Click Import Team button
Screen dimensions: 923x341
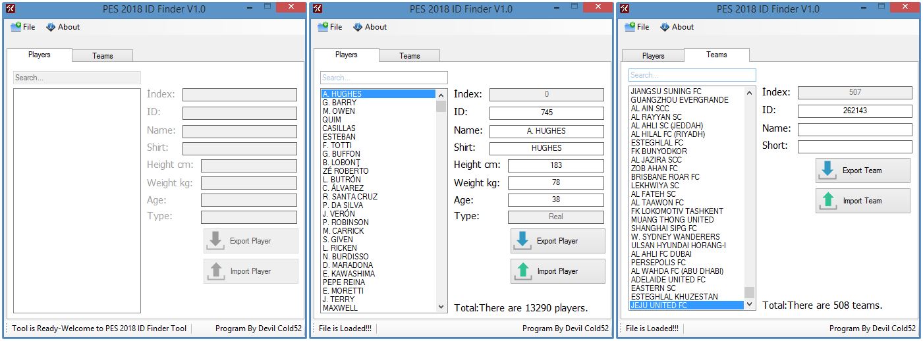click(862, 201)
